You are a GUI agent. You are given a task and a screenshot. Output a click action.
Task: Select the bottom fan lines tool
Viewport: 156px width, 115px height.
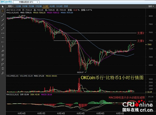3,73
